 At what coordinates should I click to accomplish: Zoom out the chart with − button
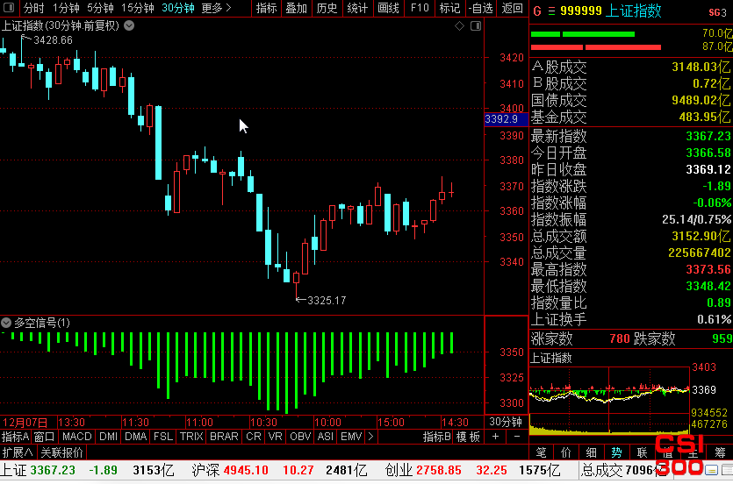(516, 437)
